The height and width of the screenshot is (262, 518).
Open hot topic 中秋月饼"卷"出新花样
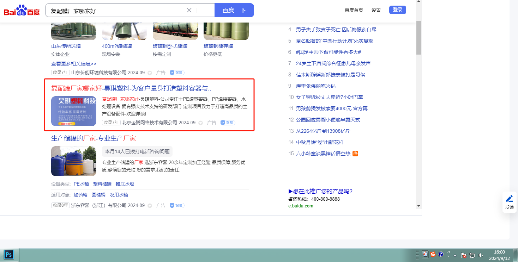click(x=320, y=142)
